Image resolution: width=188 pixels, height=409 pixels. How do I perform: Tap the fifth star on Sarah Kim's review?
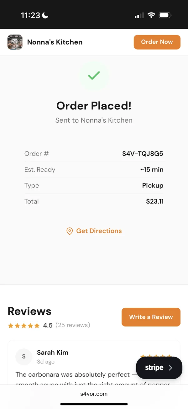click(x=170, y=356)
